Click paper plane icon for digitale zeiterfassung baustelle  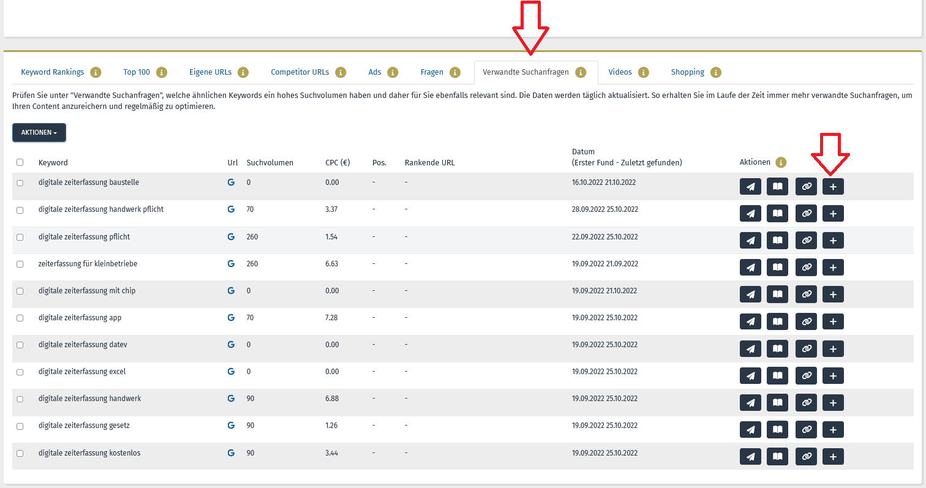pyautogui.click(x=750, y=187)
